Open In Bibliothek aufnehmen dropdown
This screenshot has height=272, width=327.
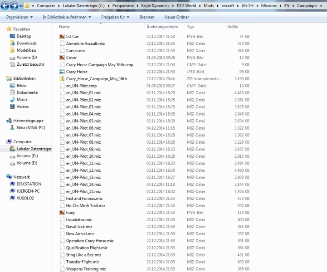(x=67, y=17)
